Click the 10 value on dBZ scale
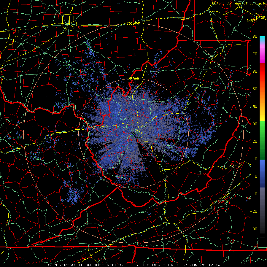 (x=255, y=159)
